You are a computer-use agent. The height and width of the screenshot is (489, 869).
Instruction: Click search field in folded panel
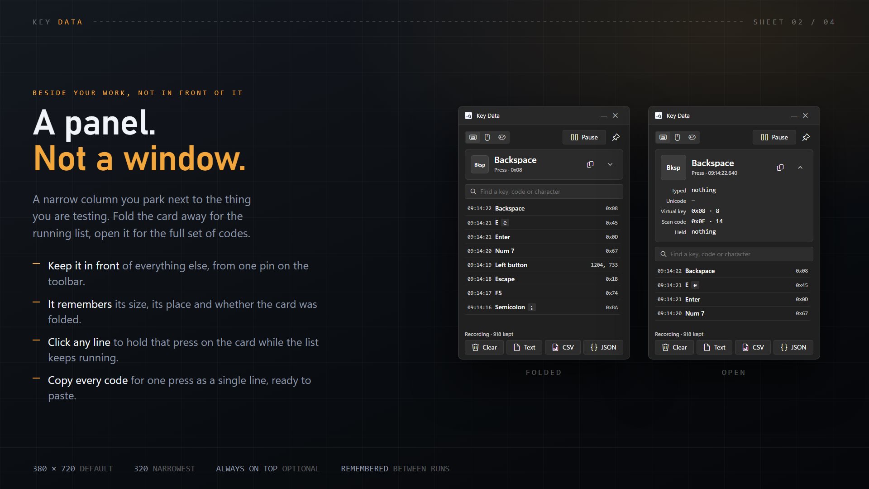tap(544, 192)
